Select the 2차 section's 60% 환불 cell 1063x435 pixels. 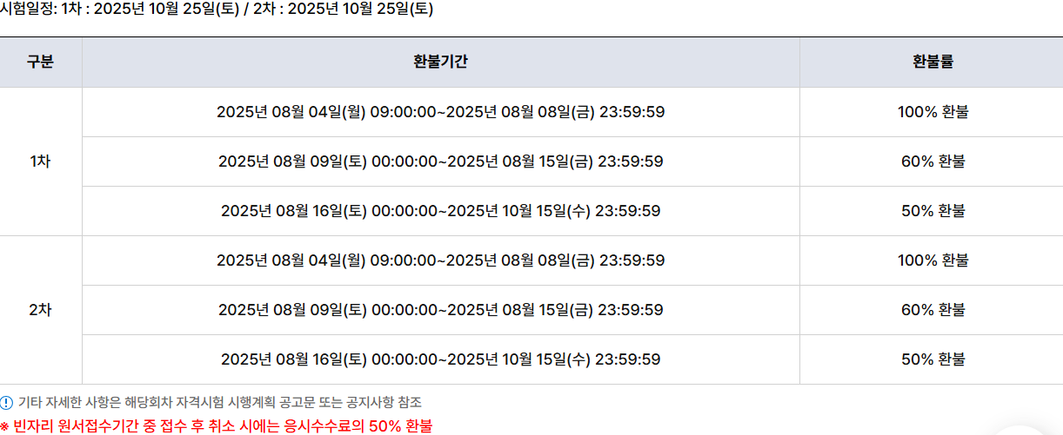point(933,310)
